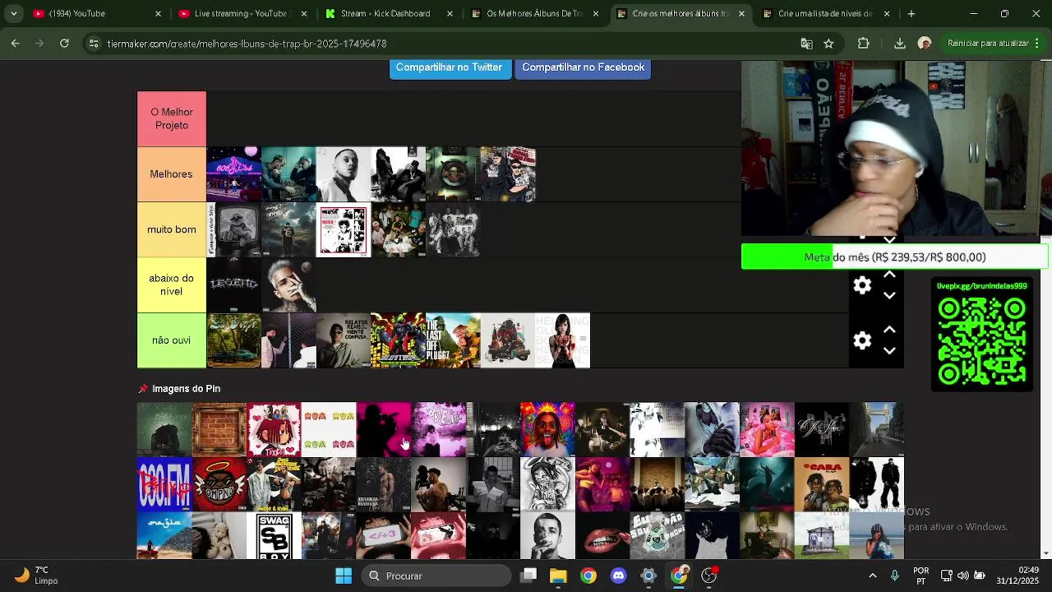Select '808 Club' album in Melhores row
Screen dimensions: 1052x592
point(233,174)
